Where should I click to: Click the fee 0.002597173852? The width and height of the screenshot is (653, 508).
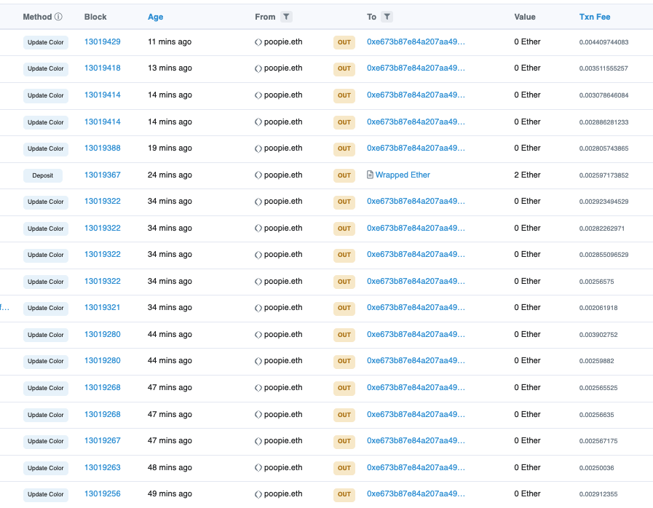pyautogui.click(x=603, y=175)
